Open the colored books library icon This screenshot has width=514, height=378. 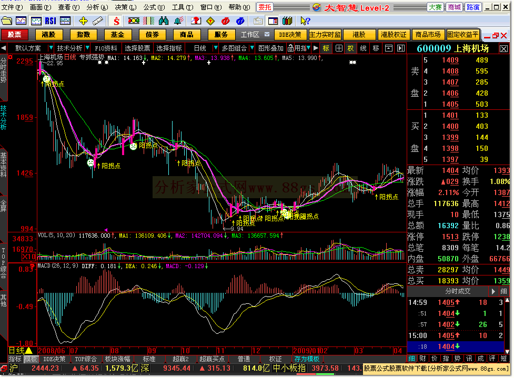point(287,21)
